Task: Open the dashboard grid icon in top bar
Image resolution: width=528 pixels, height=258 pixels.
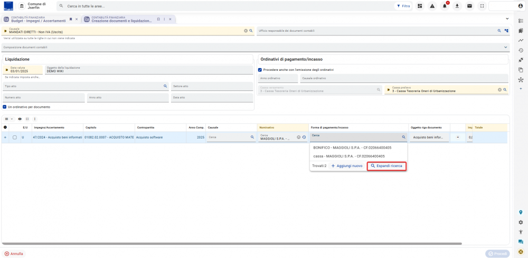Action: (x=420, y=6)
